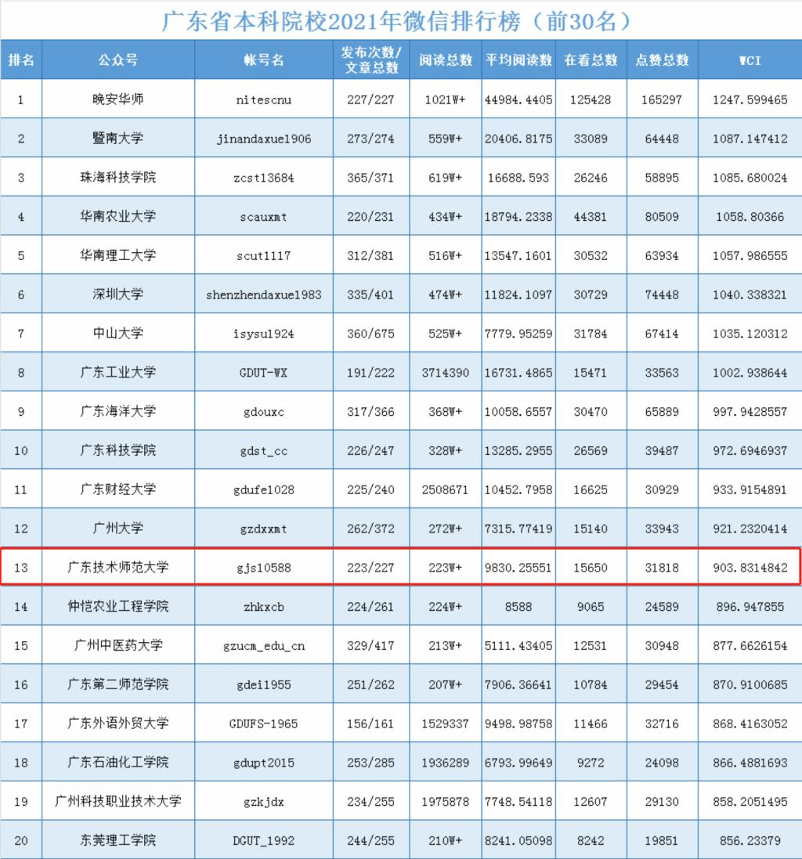Click the 广州中医药大学 cell
The height and width of the screenshot is (859, 802).
click(118, 645)
